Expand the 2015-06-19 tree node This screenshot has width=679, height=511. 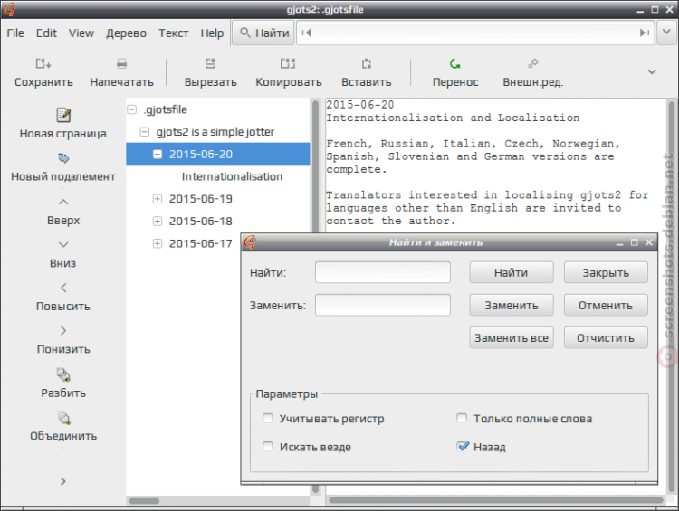pos(158,199)
